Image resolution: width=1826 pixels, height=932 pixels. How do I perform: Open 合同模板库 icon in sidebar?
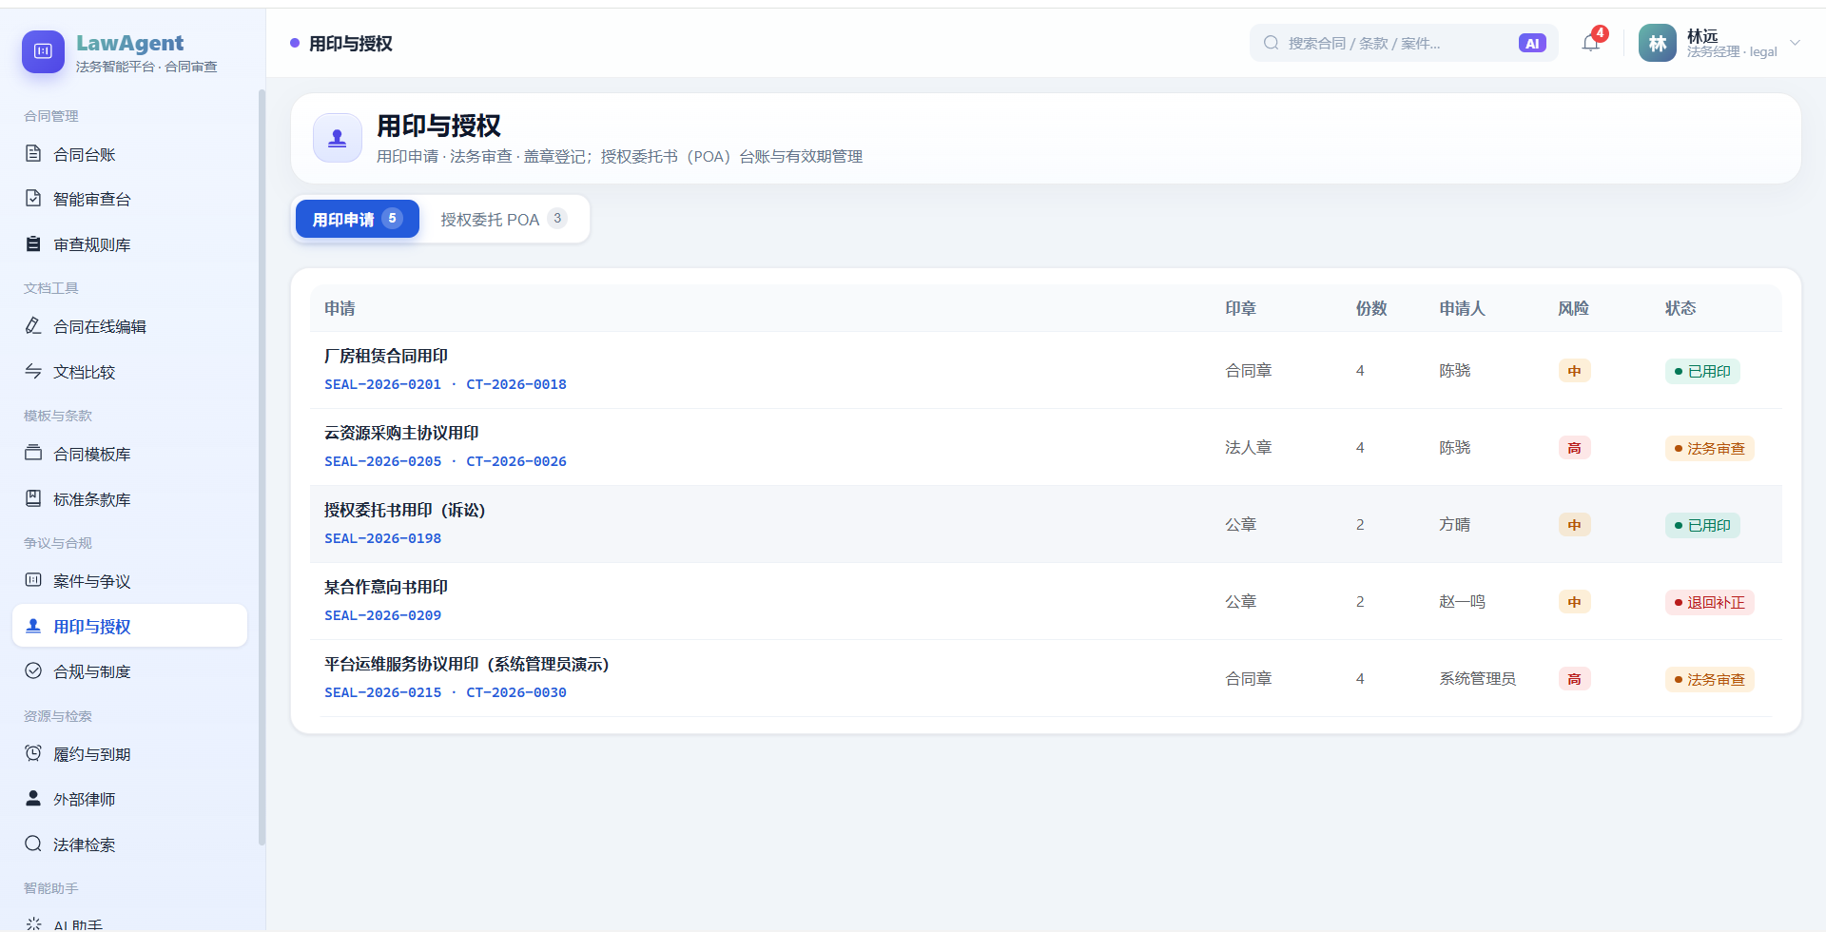(x=33, y=454)
